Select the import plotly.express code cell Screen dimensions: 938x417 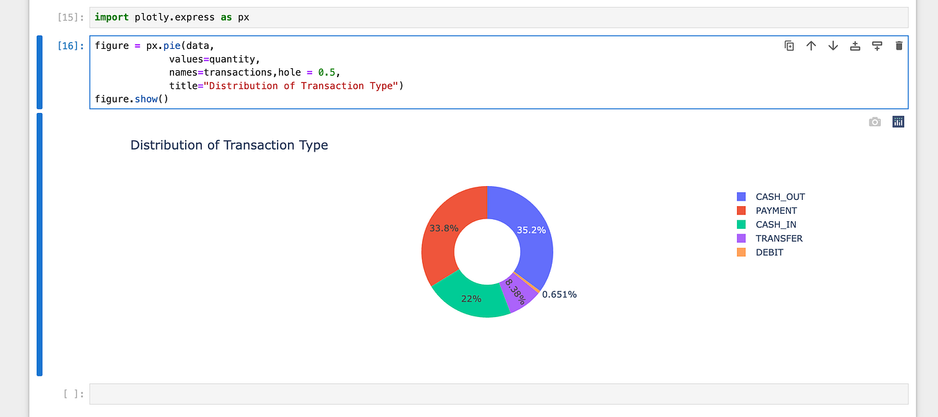484,17
